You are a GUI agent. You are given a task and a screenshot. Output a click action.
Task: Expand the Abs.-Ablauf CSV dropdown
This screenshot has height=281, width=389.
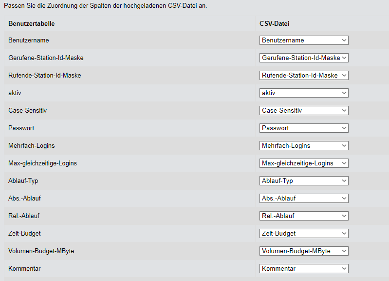click(304, 199)
